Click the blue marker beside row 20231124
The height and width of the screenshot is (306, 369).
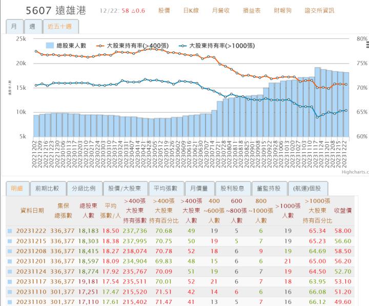point(10,271)
